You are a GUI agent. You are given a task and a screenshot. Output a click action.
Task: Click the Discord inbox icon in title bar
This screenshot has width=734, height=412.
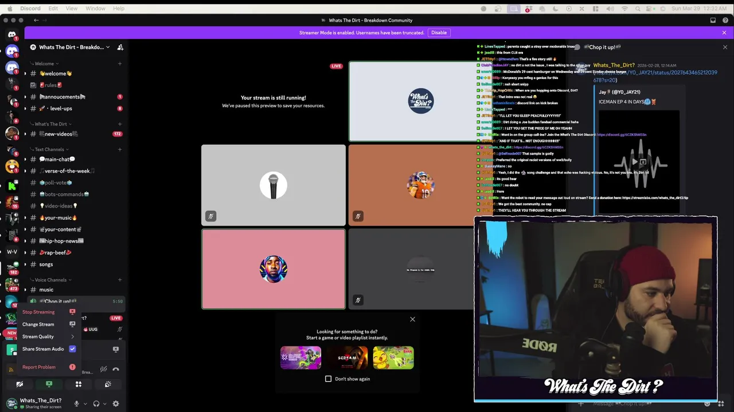(713, 20)
